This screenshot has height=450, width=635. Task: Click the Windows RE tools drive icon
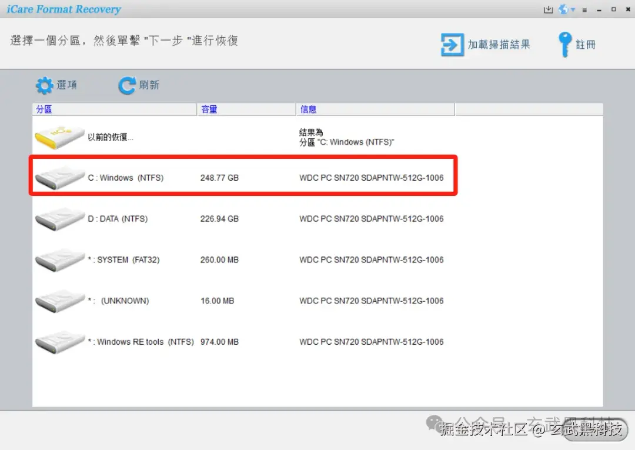pos(59,342)
